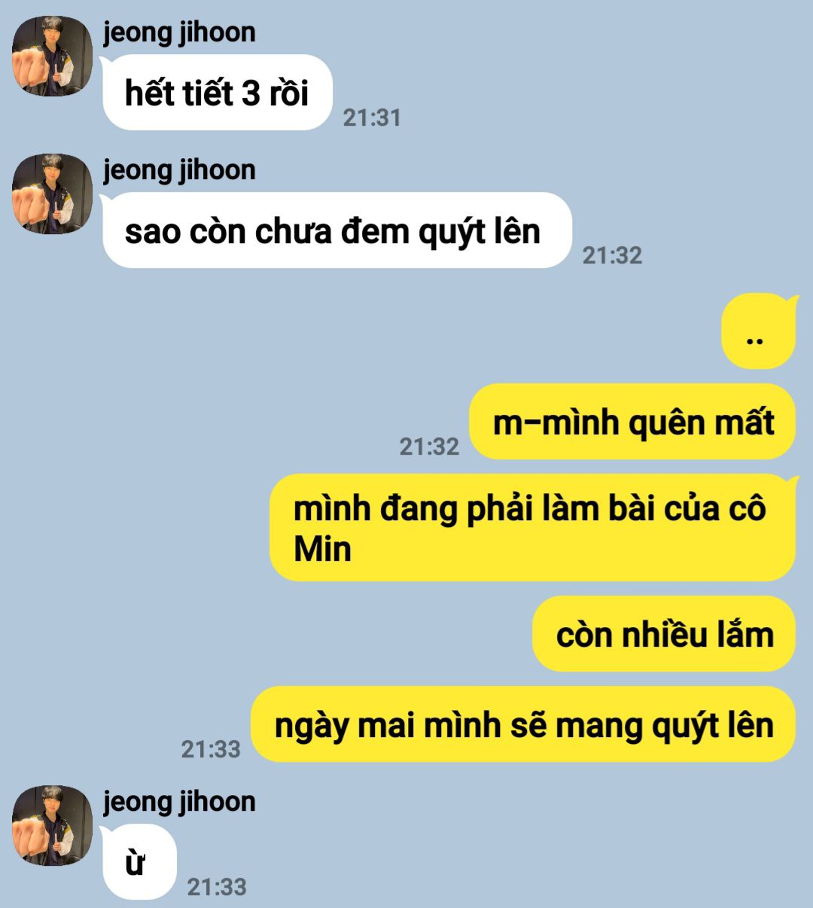This screenshot has width=813, height=908.
Task: Click 21:32 timestamp beside "sao còn chưa đem quýt lên"
Action: pos(612,255)
